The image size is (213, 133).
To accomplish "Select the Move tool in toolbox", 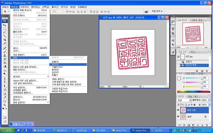I will (5, 25).
